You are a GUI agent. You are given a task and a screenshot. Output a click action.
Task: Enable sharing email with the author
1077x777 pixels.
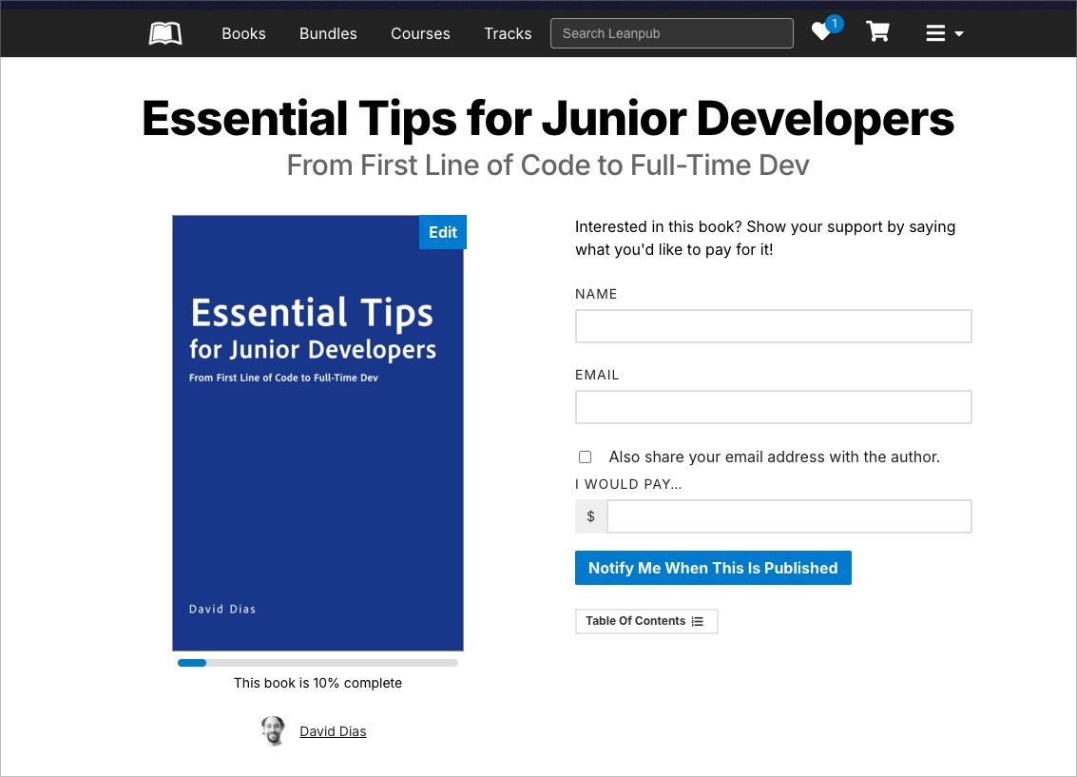click(586, 456)
